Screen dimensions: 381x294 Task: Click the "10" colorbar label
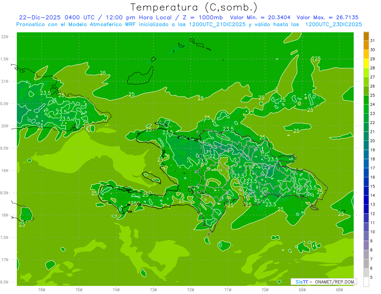372,232
